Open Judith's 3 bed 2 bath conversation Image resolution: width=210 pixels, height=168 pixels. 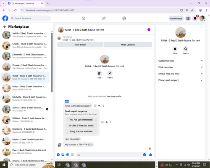tap(25, 35)
